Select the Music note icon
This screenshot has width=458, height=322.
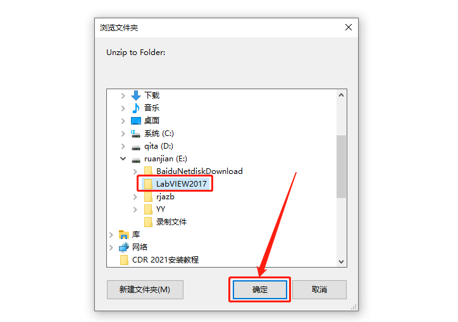136,108
